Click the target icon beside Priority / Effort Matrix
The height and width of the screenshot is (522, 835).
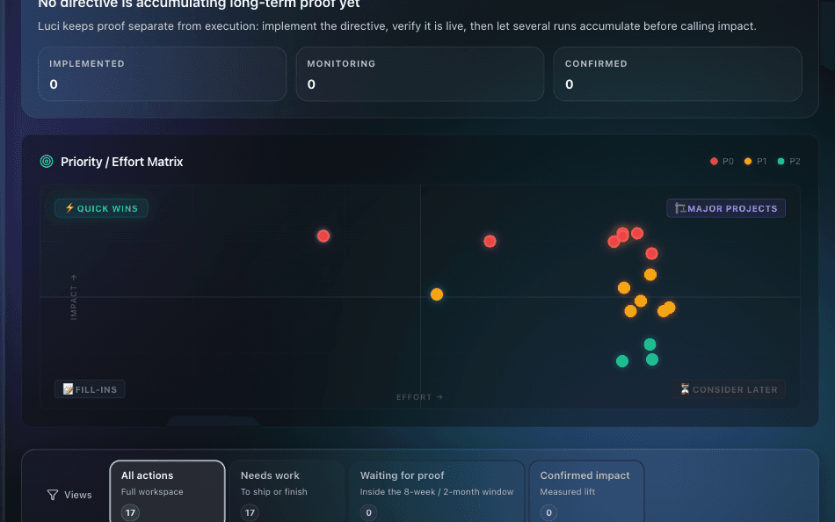point(47,162)
